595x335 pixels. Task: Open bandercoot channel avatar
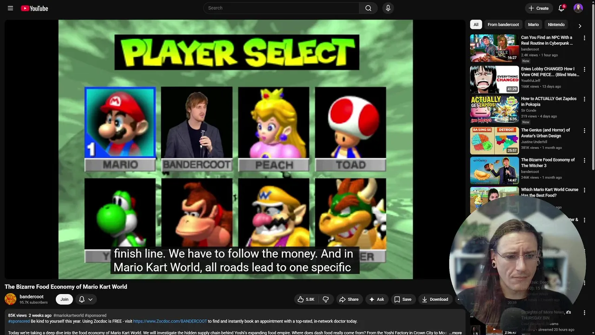10,299
